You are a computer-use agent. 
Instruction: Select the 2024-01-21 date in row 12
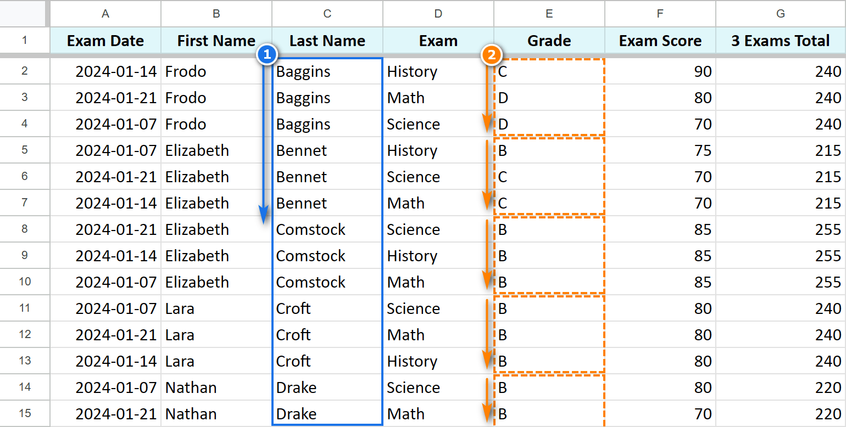click(x=105, y=335)
